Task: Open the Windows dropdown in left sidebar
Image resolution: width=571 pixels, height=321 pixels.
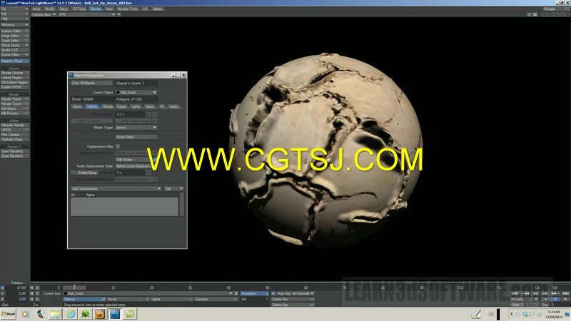Action: (x=14, y=25)
